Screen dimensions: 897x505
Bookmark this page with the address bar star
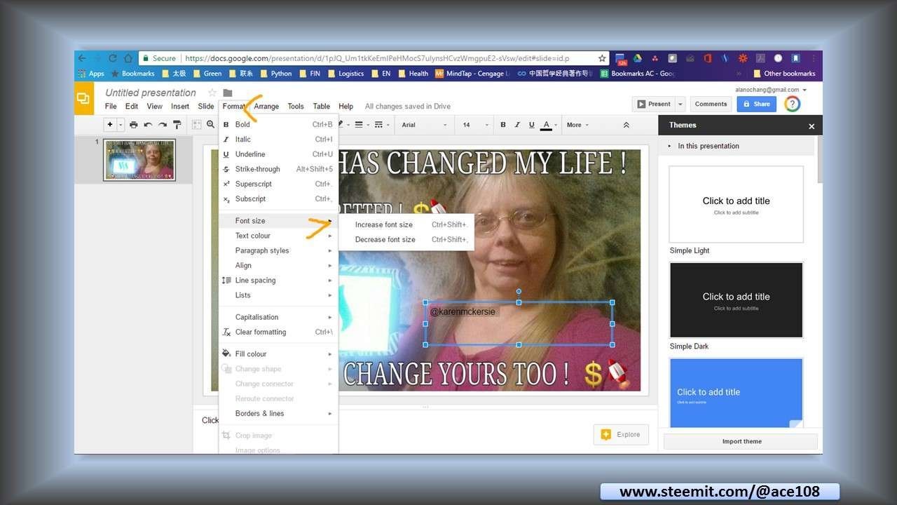pyautogui.click(x=602, y=58)
